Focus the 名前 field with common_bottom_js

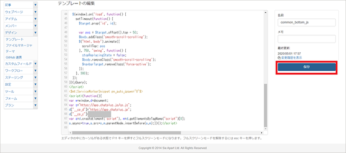[x=307, y=22]
